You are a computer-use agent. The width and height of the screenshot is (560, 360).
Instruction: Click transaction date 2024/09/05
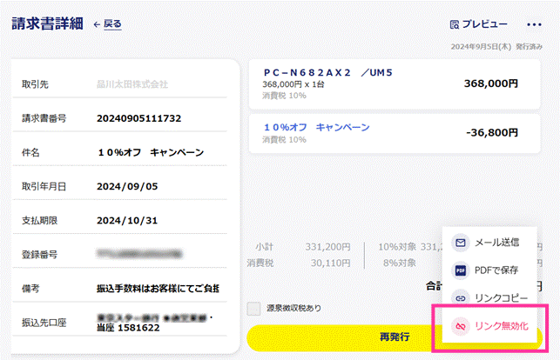point(127,186)
